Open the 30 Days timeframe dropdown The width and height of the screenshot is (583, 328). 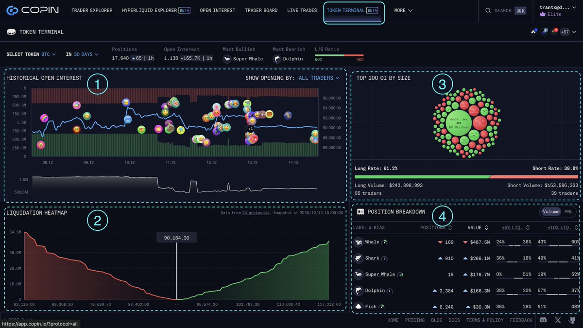pyautogui.click(x=86, y=54)
